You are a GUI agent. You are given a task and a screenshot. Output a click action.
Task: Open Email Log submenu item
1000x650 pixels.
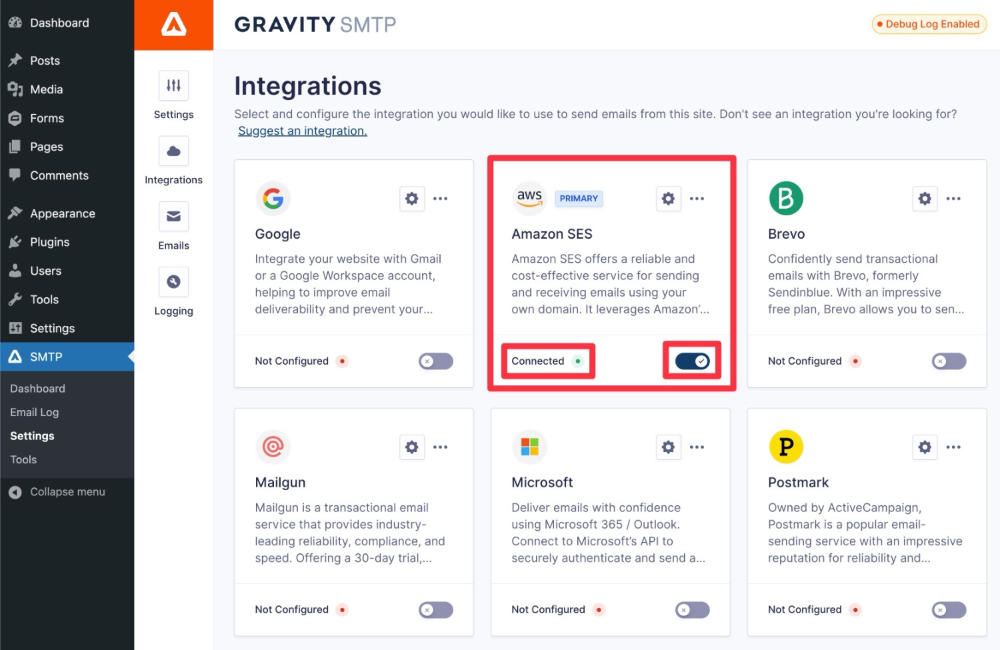coord(35,412)
